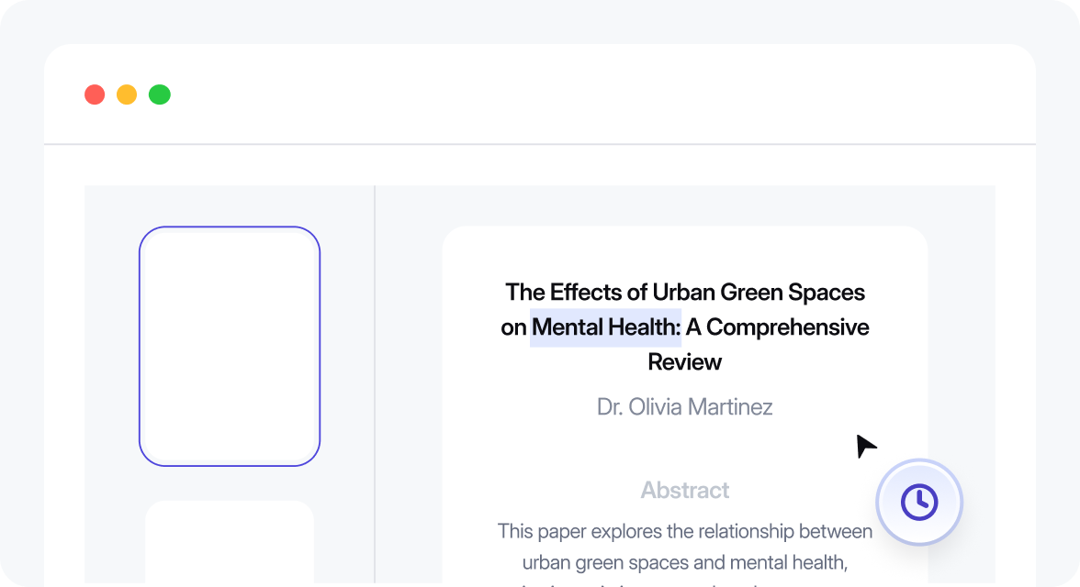Click "A Comprehensive" in the paper title
This screenshot has width=1080, height=587.
[x=778, y=327]
